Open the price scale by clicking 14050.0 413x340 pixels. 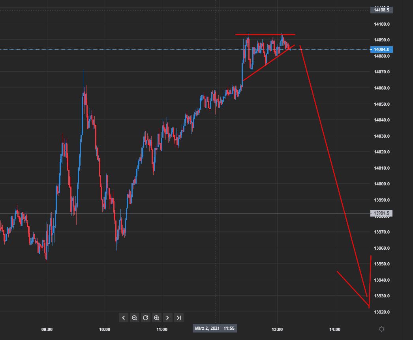pyautogui.click(x=381, y=104)
